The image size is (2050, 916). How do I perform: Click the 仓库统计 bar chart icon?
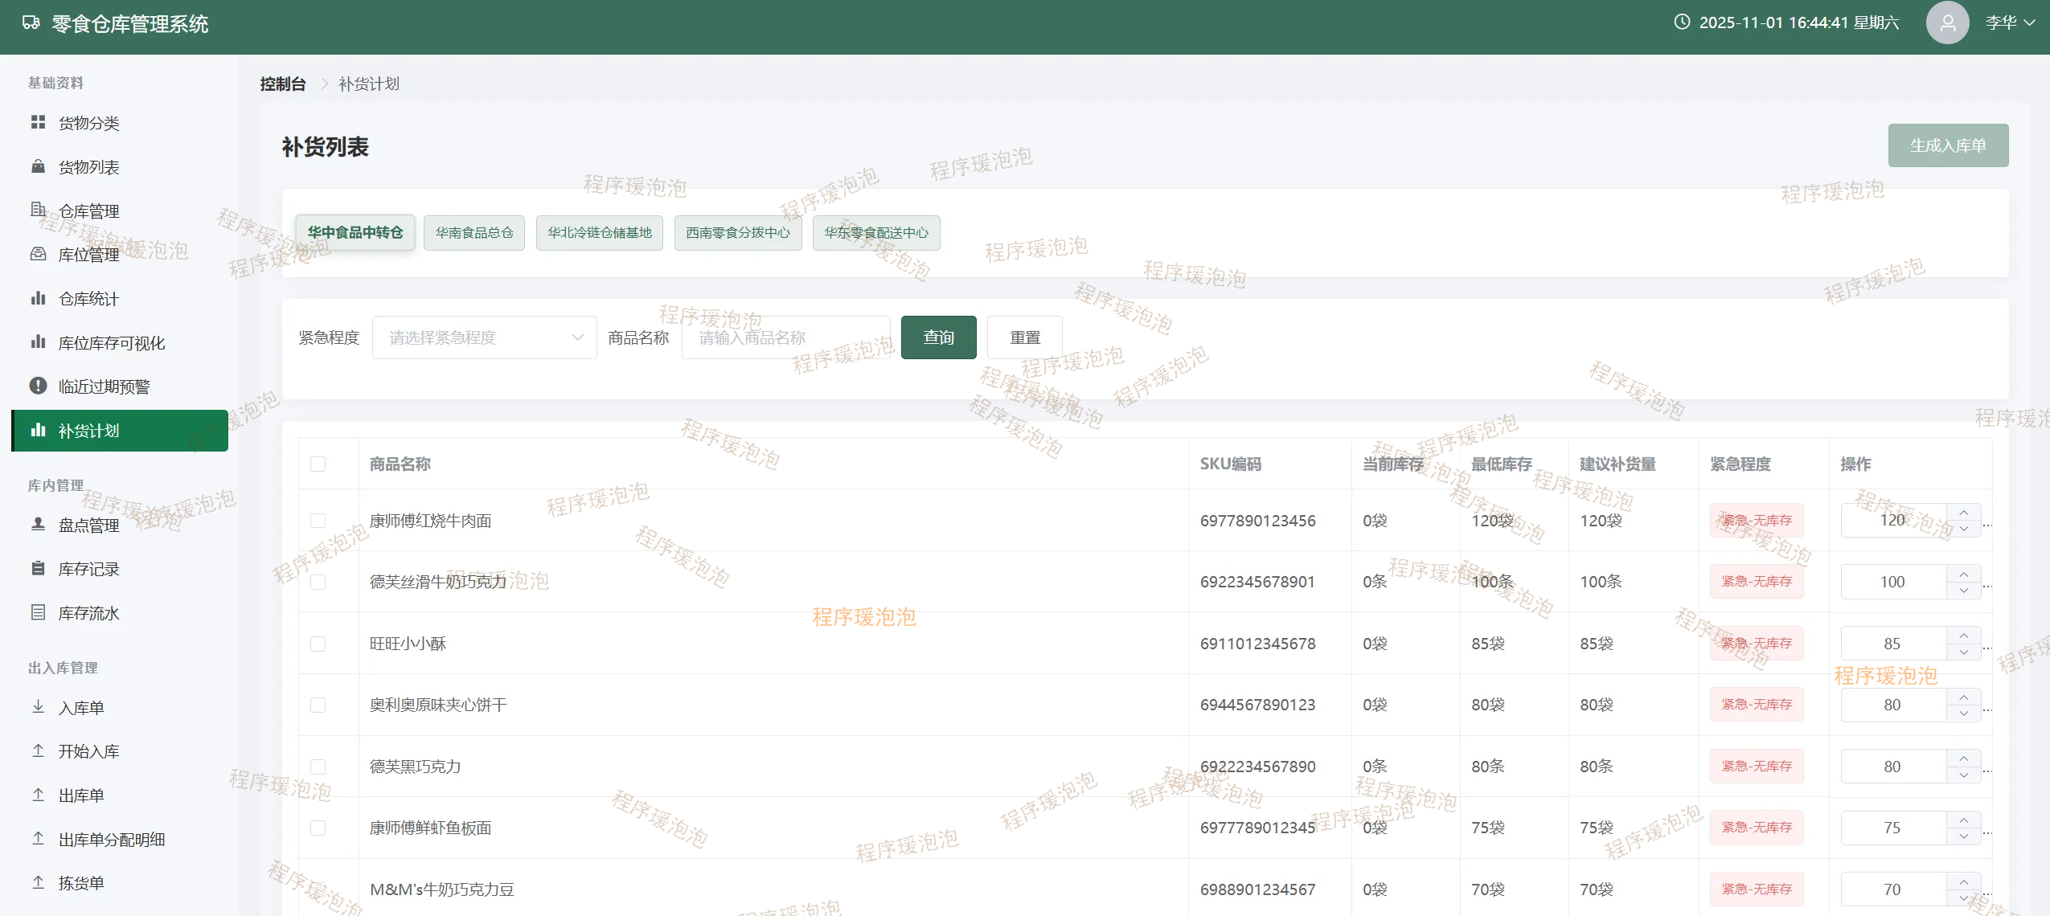(x=38, y=298)
